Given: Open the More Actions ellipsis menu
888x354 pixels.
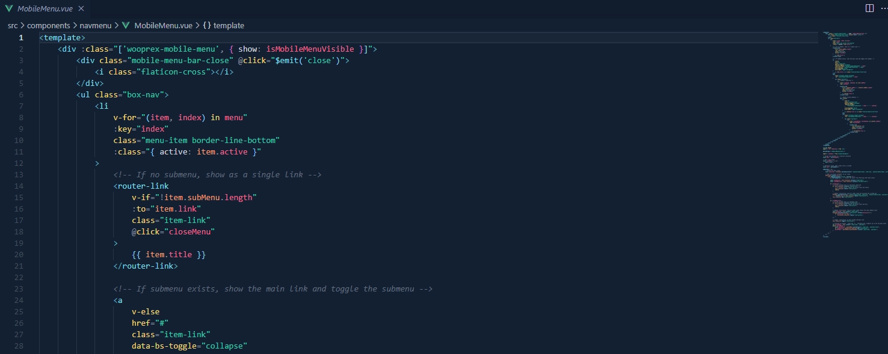Looking at the screenshot, I should click(883, 8).
